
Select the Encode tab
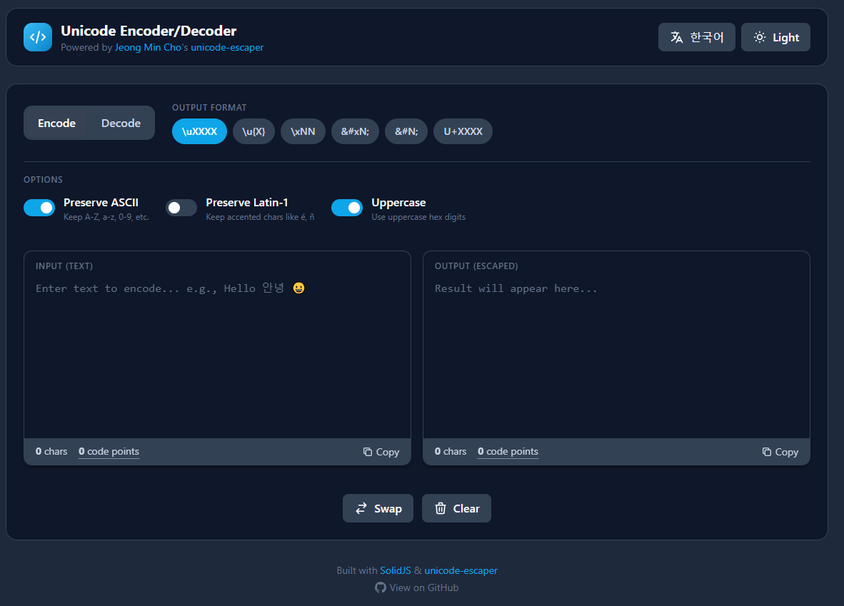[x=56, y=123]
